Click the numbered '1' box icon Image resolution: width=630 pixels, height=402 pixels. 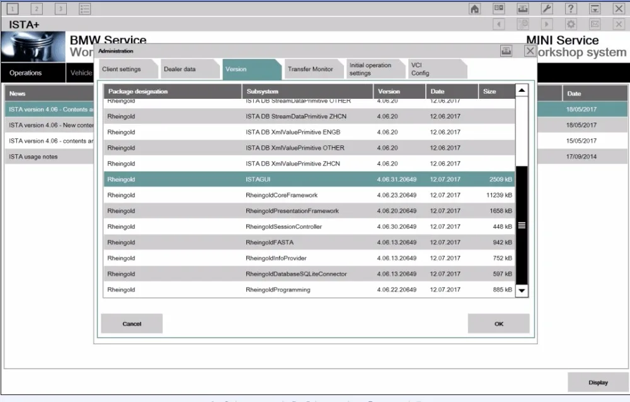click(13, 8)
